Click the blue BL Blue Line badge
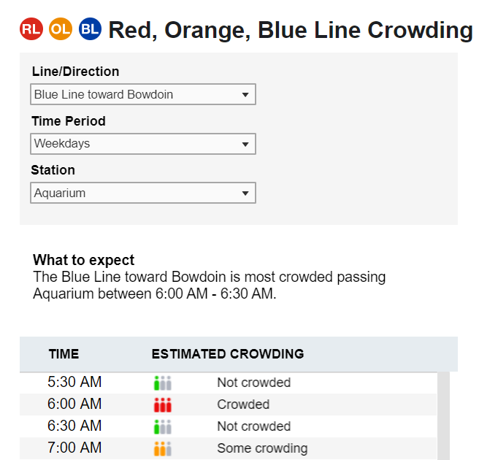The height and width of the screenshot is (460, 479). pyautogui.click(x=90, y=29)
